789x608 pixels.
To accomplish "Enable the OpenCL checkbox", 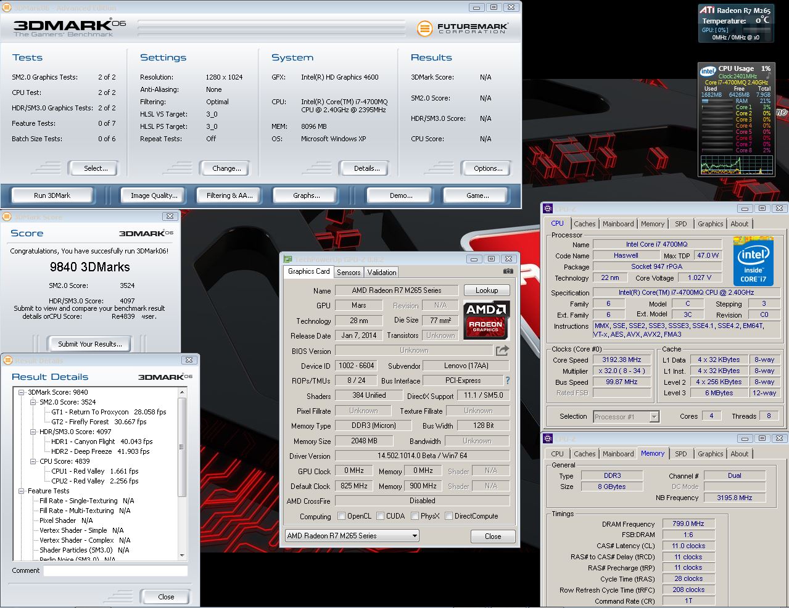I will tap(342, 516).
